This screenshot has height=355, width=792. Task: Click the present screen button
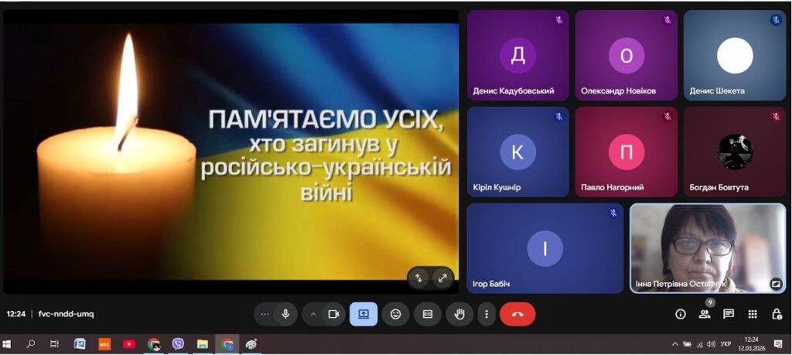[x=364, y=314]
